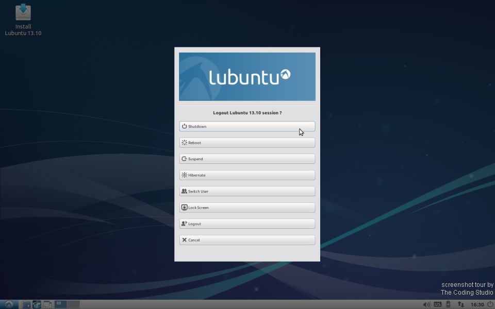Click Lock Screen button
Viewport: 495px width, 309px height.
click(x=247, y=208)
